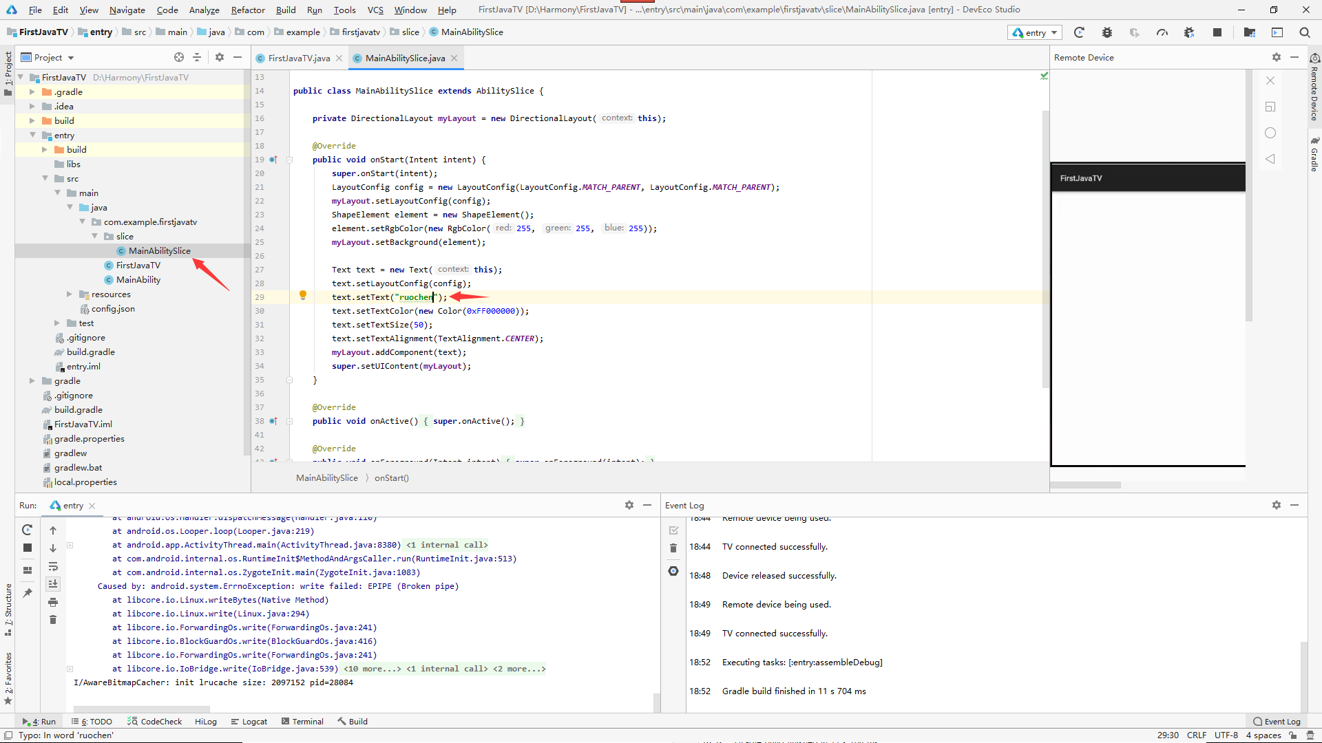Open the entry run configuration dropdown
The image size is (1322, 743).
pos(1035,32)
